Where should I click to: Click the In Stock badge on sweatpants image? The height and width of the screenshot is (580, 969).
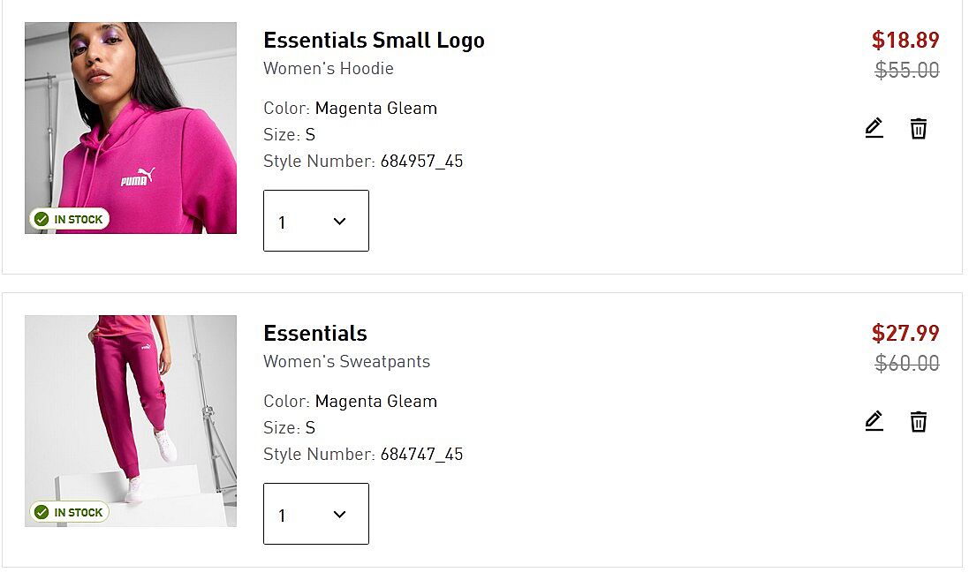69,512
